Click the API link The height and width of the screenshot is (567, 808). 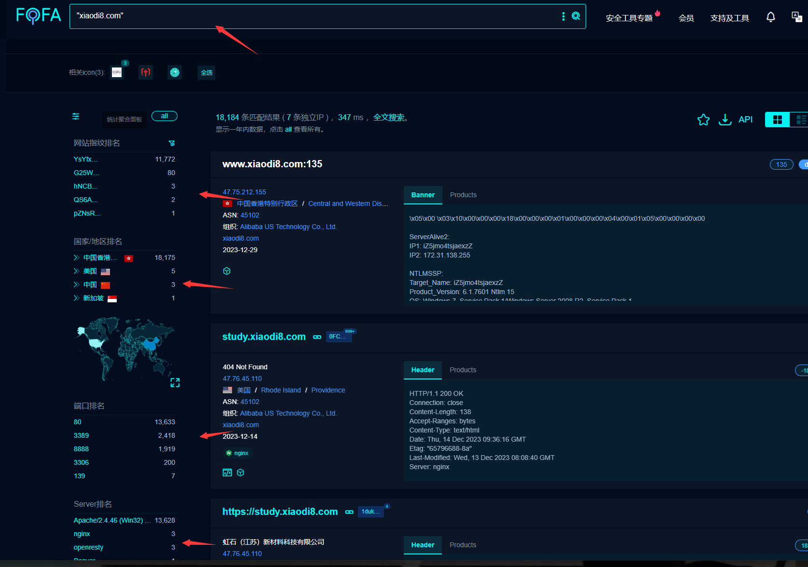click(x=745, y=120)
